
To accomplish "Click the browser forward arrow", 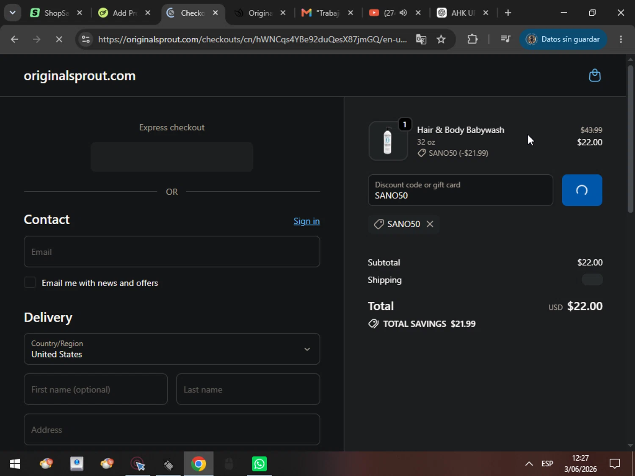I will [37, 39].
